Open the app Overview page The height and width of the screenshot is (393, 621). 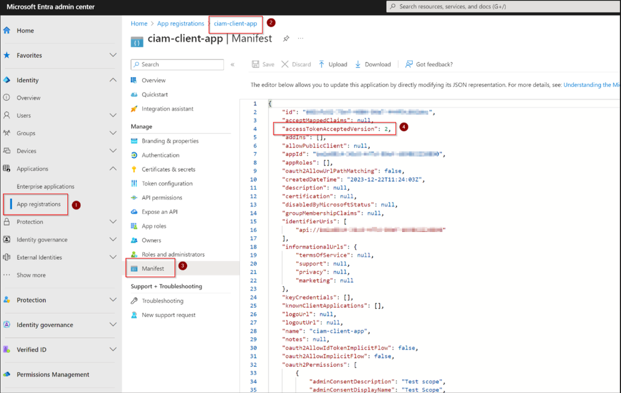154,80
